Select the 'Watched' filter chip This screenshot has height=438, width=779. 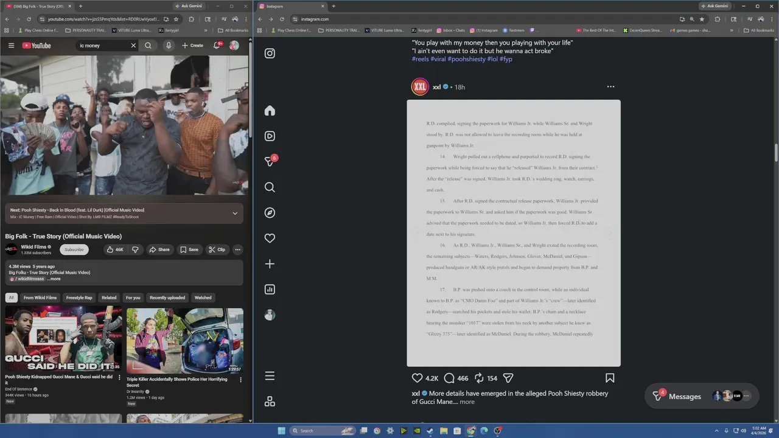pos(203,297)
